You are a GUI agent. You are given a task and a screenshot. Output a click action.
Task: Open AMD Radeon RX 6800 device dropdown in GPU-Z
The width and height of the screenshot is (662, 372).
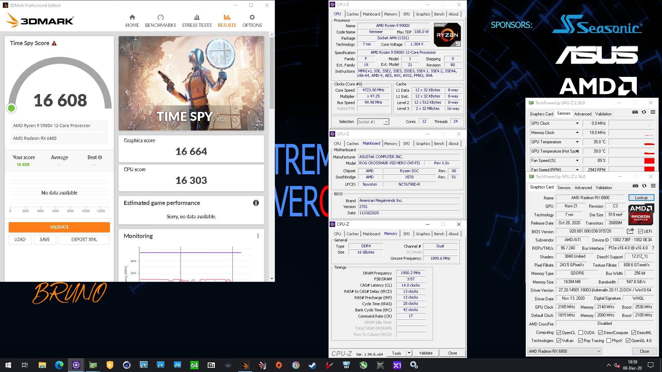click(565, 351)
